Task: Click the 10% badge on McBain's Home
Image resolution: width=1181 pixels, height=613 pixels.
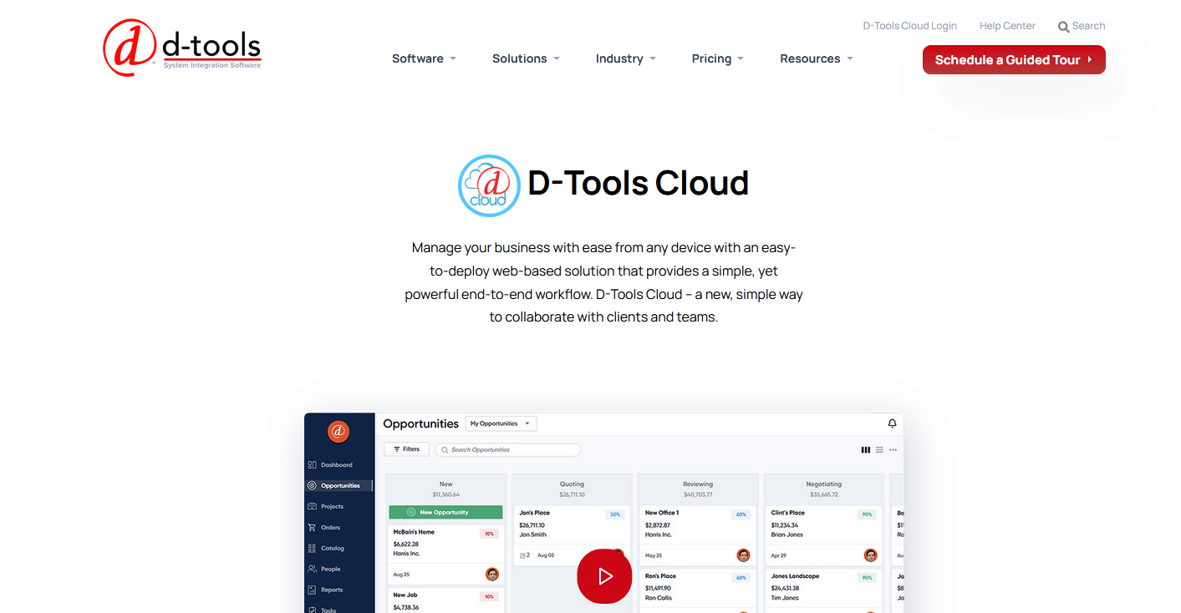Action: [x=490, y=534]
